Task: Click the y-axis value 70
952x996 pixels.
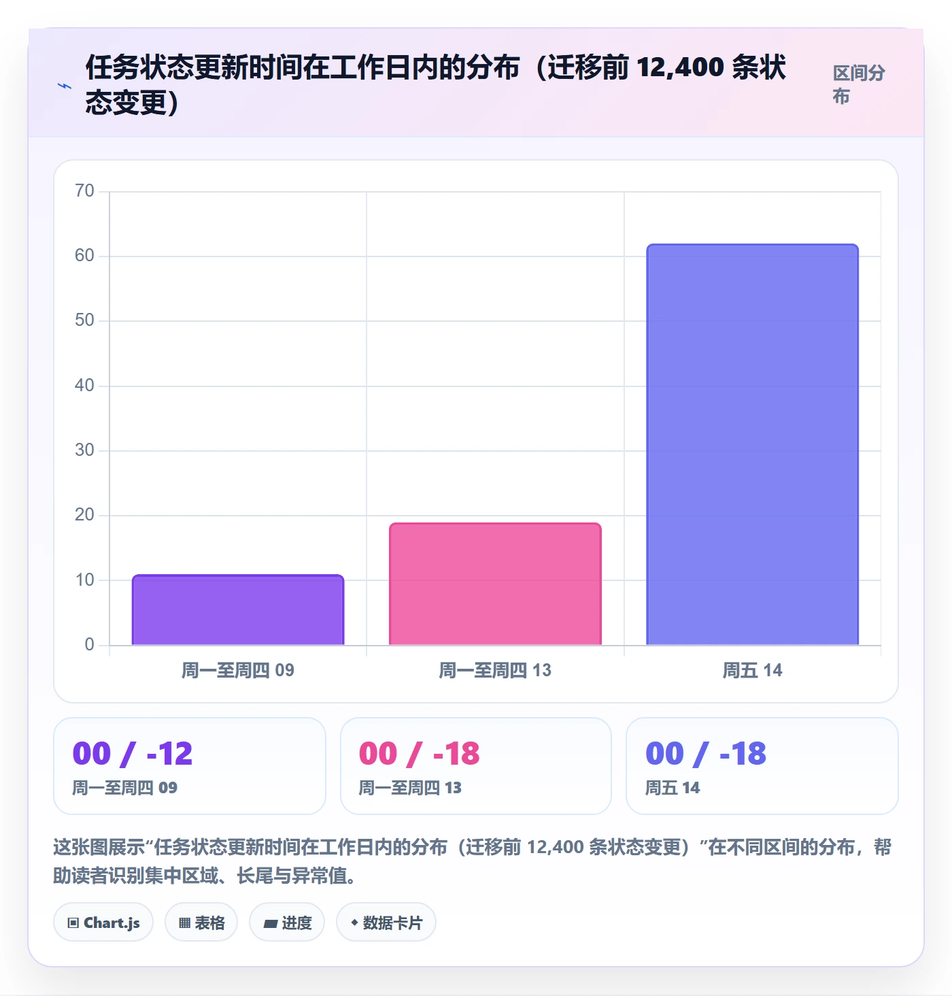Action: pos(84,191)
